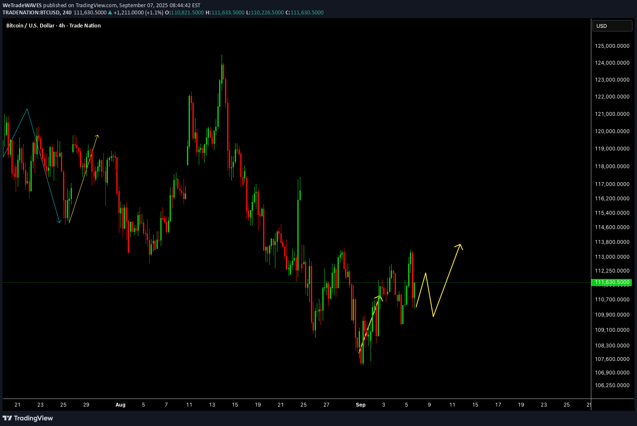Click the 109,900.0000 price axis label

coord(612,315)
